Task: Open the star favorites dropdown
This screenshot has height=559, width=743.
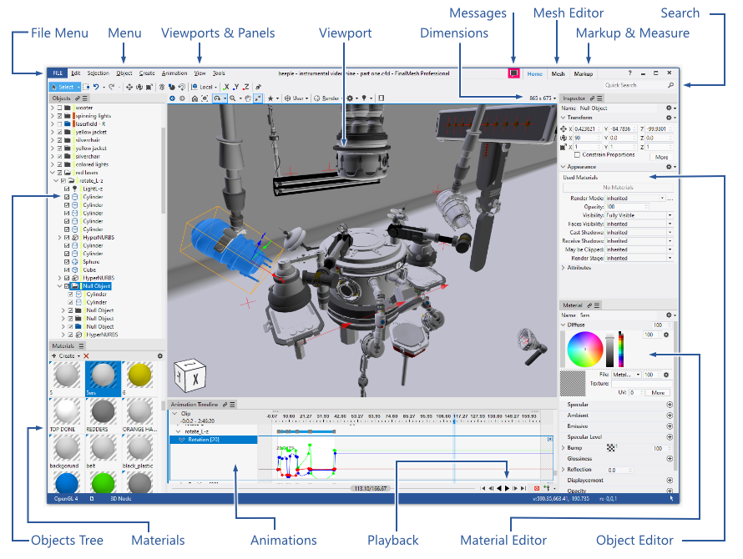Action: tap(273, 98)
